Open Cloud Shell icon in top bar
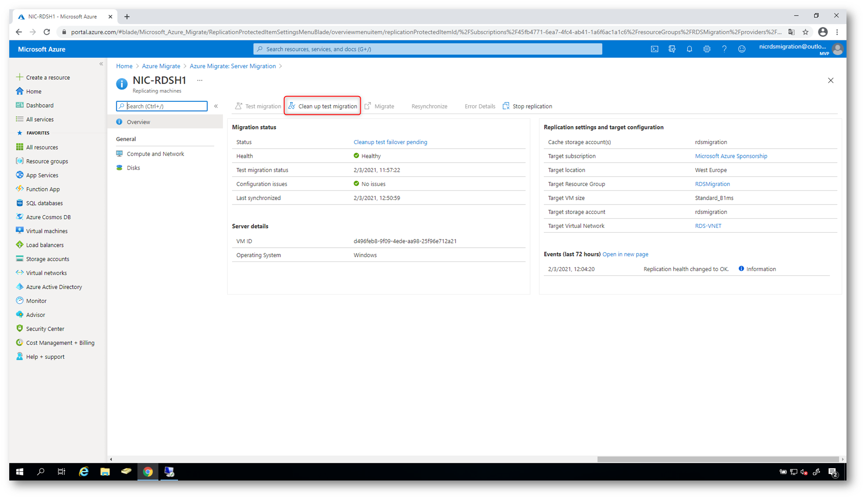Screen dimensions: 865x499 tap(654, 49)
